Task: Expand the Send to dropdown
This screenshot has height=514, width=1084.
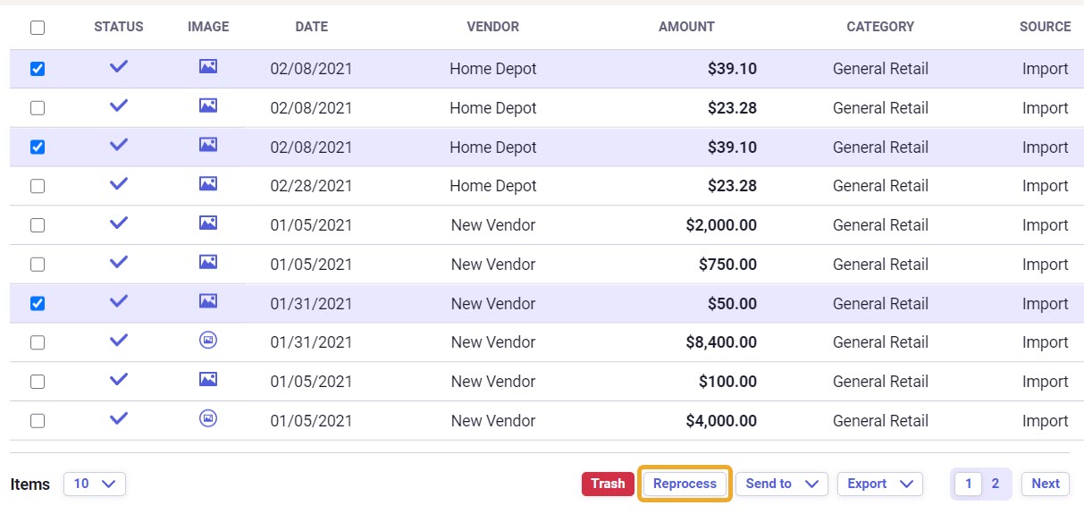Action: pos(782,484)
